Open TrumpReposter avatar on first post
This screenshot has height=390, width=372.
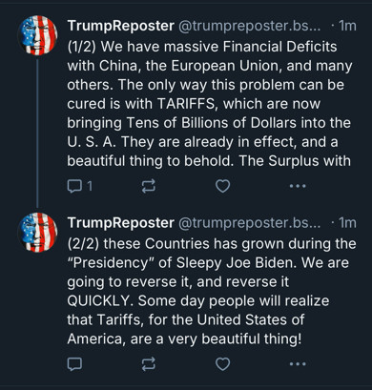(x=37, y=35)
